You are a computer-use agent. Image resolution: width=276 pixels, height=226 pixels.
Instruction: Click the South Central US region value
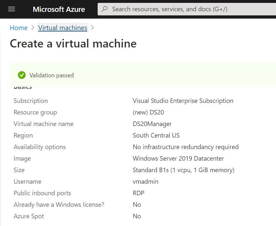coord(156,135)
